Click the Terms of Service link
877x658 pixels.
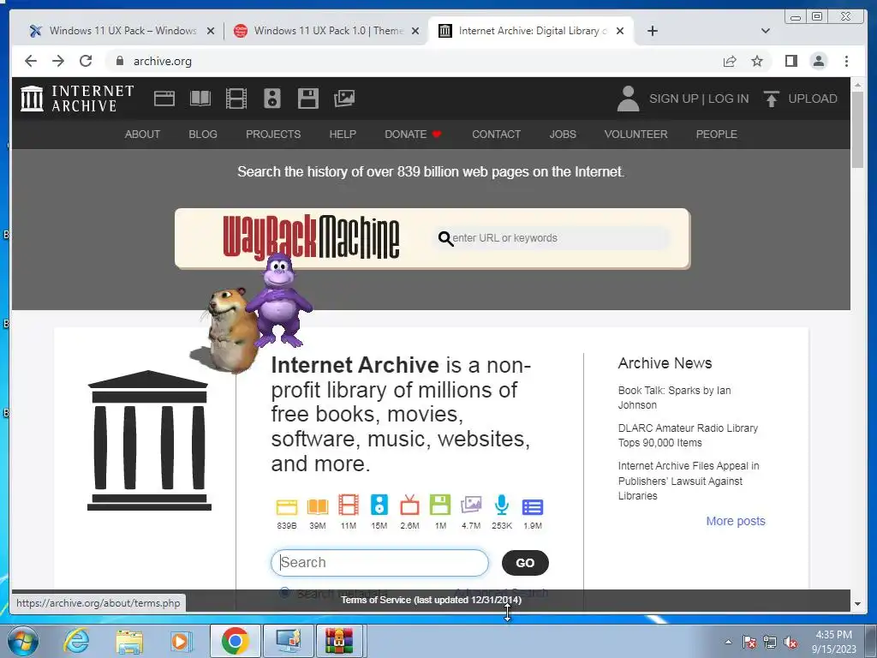(x=431, y=600)
